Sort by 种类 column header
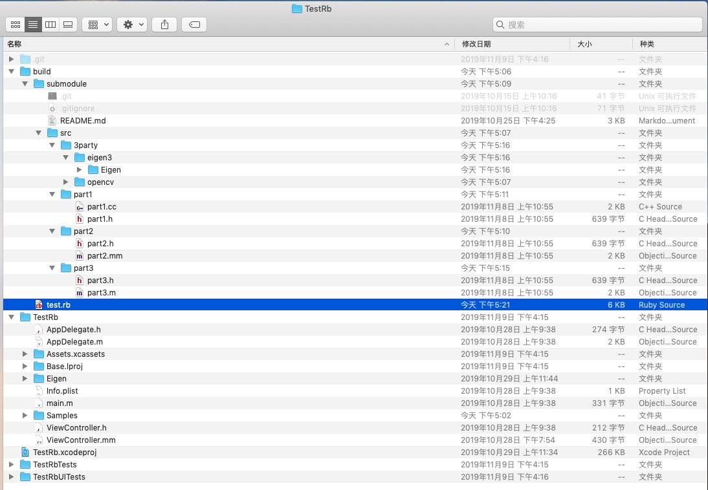 click(670, 44)
